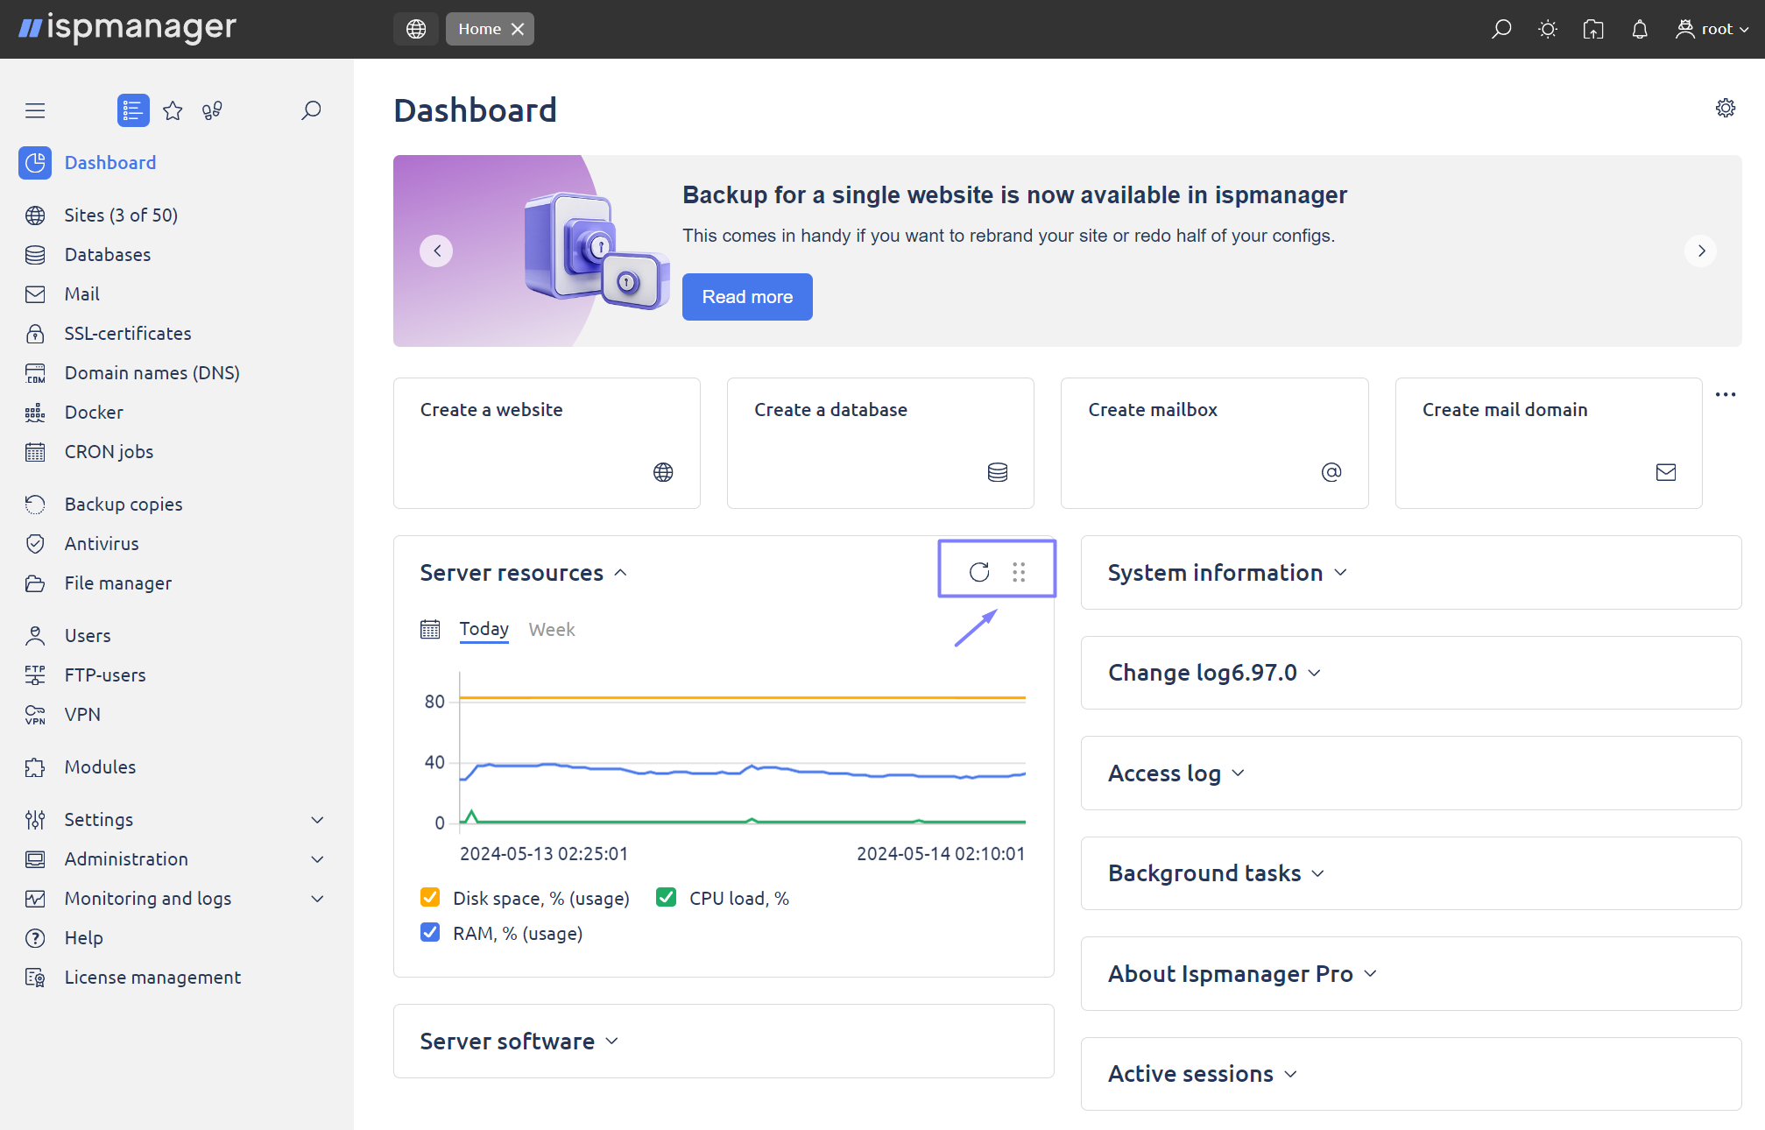Open the root user dropdown
The height and width of the screenshot is (1130, 1765).
pyautogui.click(x=1712, y=29)
